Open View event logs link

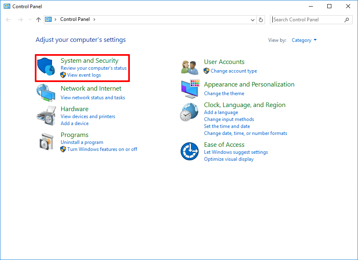84,75
